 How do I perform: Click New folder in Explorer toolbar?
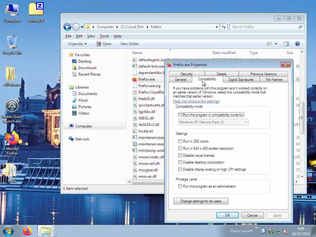(x=130, y=44)
